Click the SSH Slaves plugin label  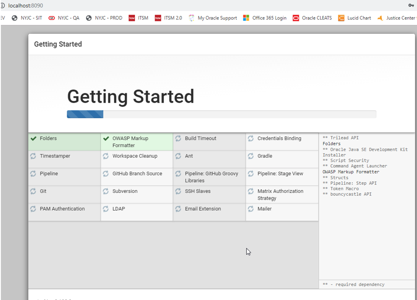point(198,191)
